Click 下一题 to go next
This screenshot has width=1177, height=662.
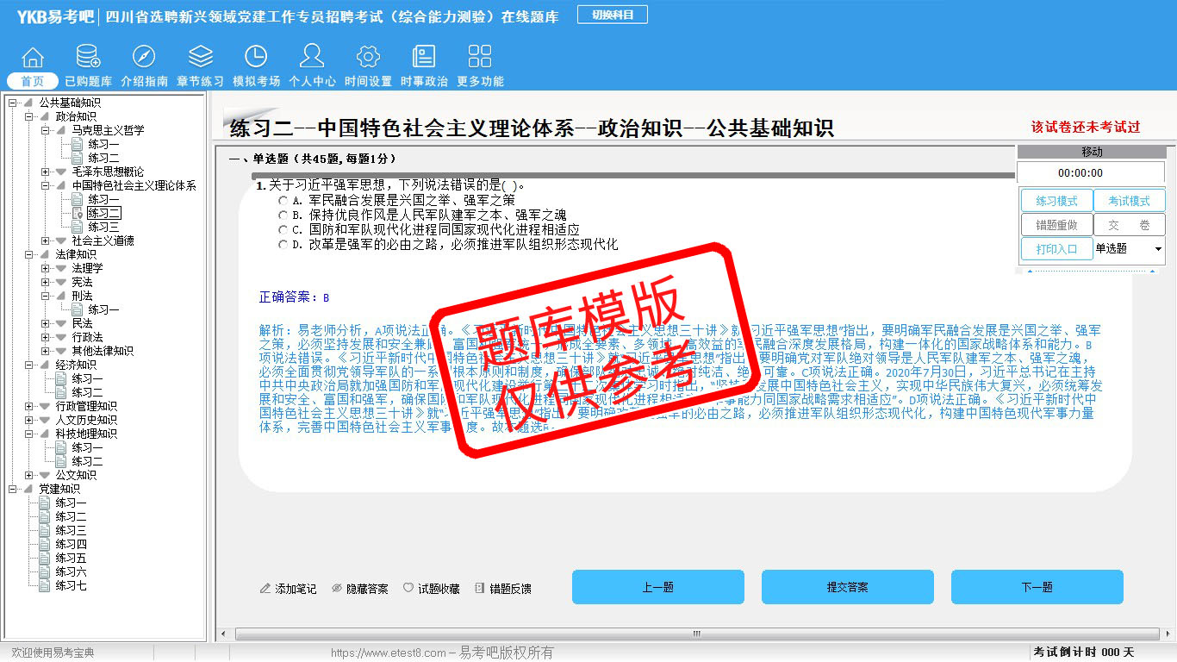coord(1037,587)
